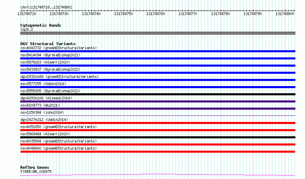
Task: Click ruler position 131748740
Action: [91, 14]
